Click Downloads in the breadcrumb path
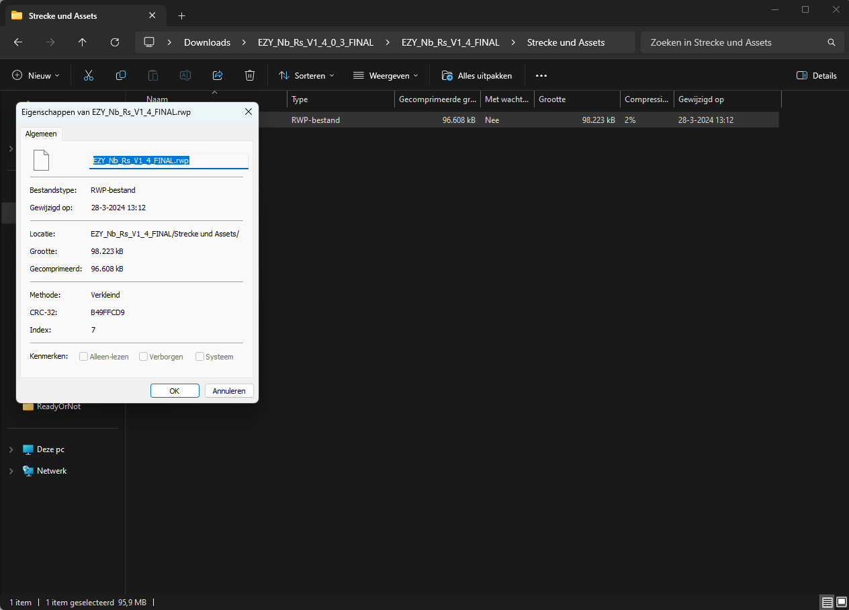Viewport: 849px width, 610px height. (207, 42)
